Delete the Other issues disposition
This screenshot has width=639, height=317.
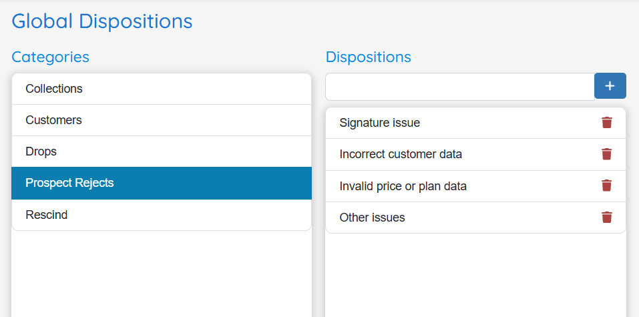point(607,217)
